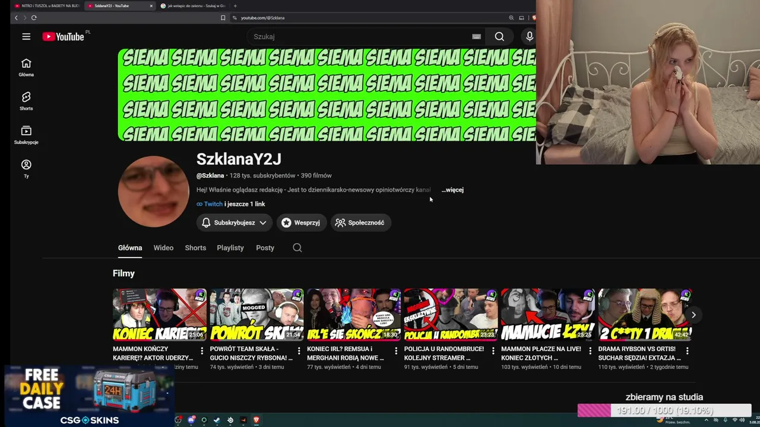Viewport: 760px width, 427px height.
Task: Open a new browser tab
Action: (235, 6)
